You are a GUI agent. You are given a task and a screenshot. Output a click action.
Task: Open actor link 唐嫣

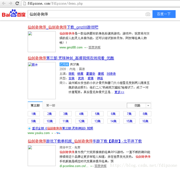pos(101,74)
